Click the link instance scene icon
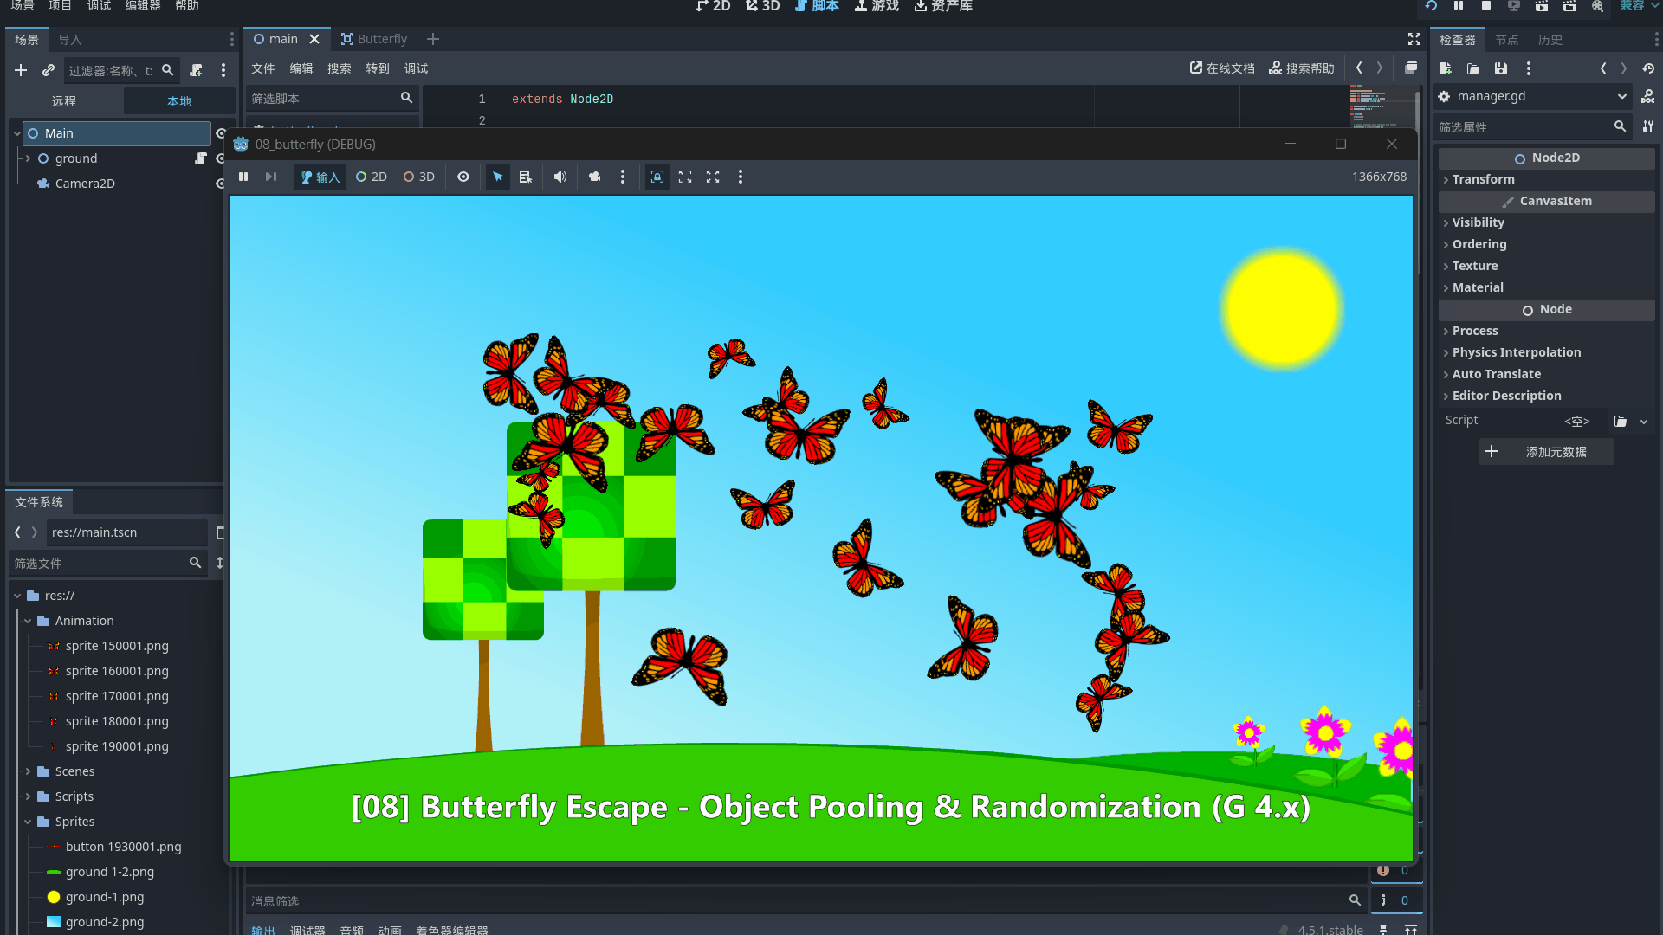Viewport: 1663px width, 935px height. 49,70
